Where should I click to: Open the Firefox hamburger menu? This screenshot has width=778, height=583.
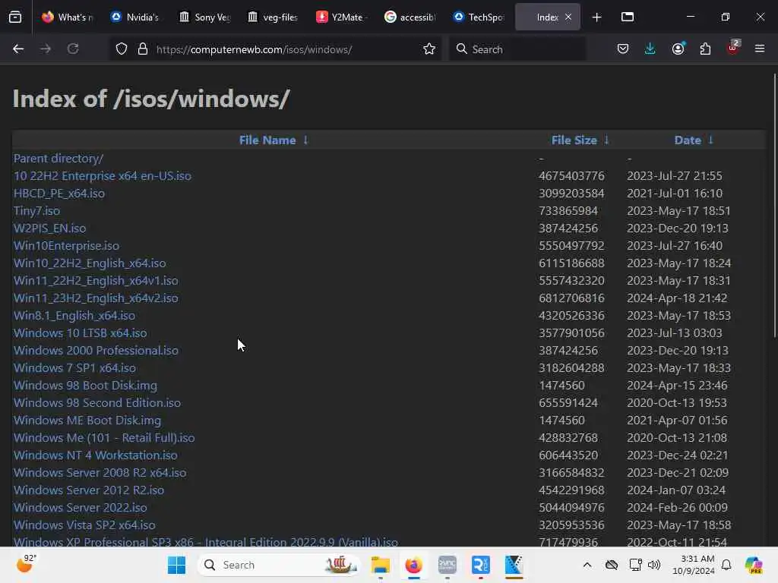(x=760, y=49)
